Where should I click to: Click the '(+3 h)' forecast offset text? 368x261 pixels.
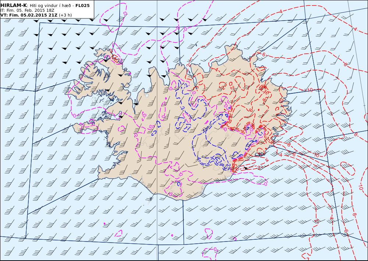(x=65, y=15)
